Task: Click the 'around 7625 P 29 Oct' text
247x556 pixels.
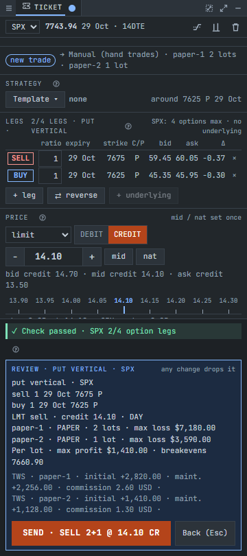Action: point(196,100)
